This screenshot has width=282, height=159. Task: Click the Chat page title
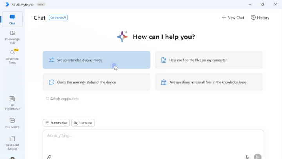click(x=40, y=18)
